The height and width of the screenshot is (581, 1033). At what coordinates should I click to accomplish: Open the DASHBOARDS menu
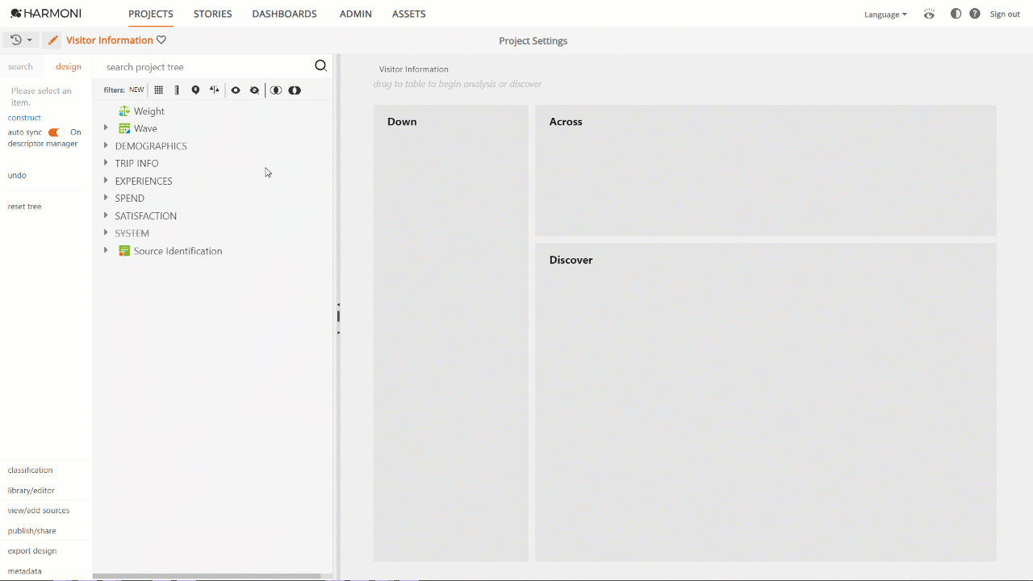pyautogui.click(x=284, y=14)
